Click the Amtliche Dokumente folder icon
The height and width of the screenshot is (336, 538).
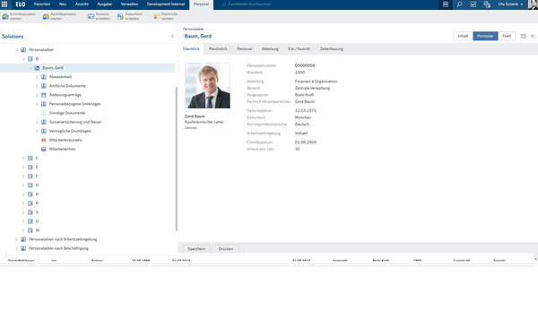[44, 86]
